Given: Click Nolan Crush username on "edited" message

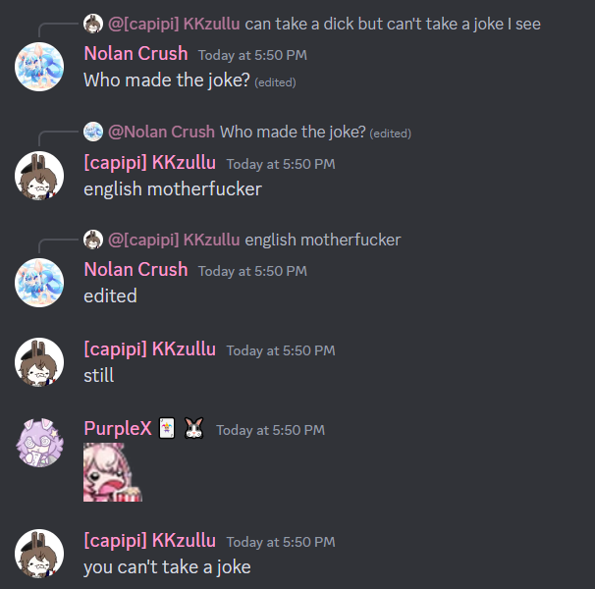Looking at the screenshot, I should point(135,269).
